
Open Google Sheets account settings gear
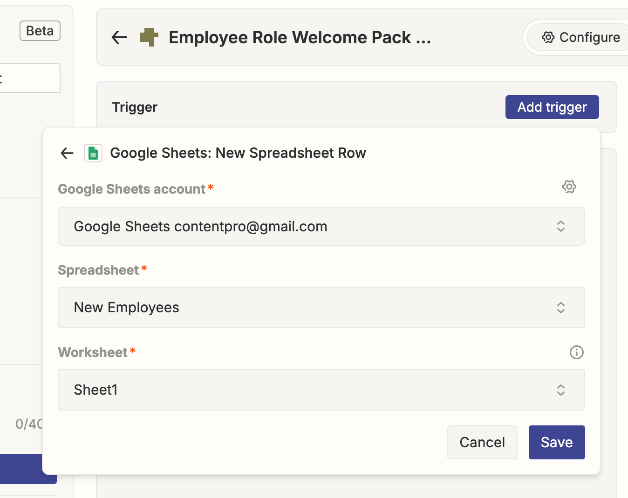point(569,187)
